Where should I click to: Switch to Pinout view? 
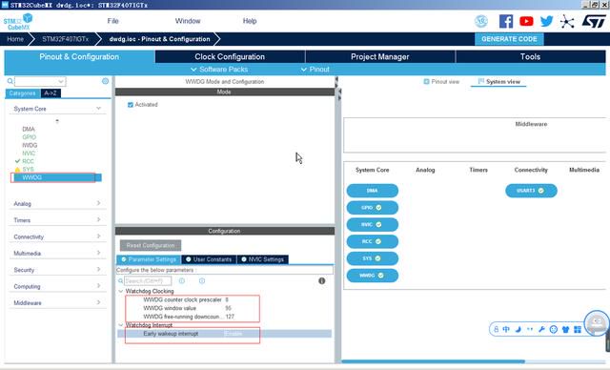[441, 82]
